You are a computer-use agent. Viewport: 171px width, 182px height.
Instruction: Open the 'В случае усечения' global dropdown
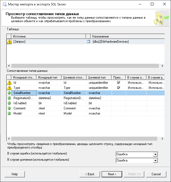[155, 160]
